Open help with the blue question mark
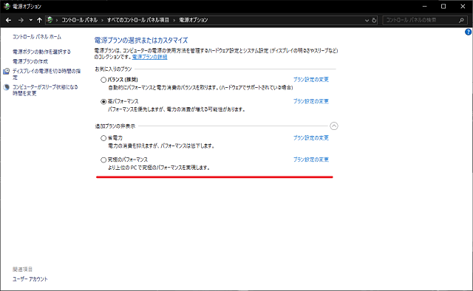Viewport: 473px width, 291px height. (x=468, y=32)
